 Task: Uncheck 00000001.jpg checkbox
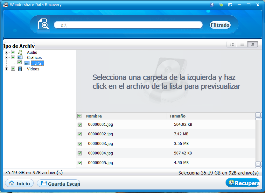[x=80, y=125]
